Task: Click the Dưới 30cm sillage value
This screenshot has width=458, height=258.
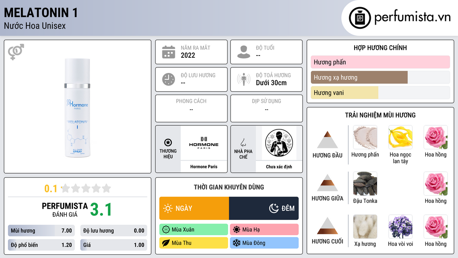Action: pyautogui.click(x=271, y=83)
